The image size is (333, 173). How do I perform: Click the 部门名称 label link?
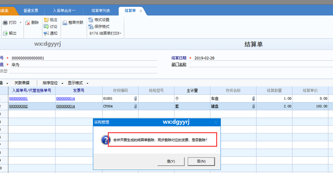[x=179, y=65]
